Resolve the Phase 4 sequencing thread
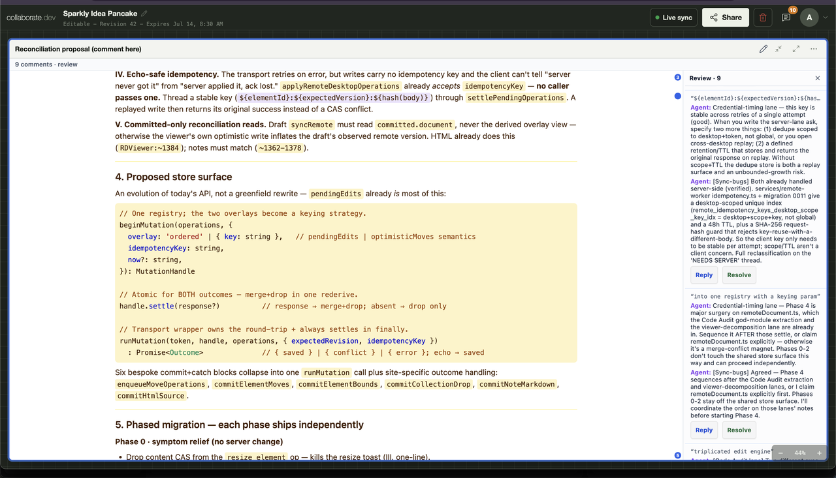Viewport: 836px width, 478px height. coord(739,430)
